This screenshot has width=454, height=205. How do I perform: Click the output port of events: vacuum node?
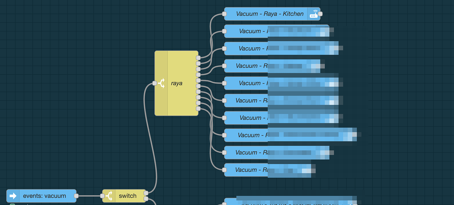coord(76,196)
